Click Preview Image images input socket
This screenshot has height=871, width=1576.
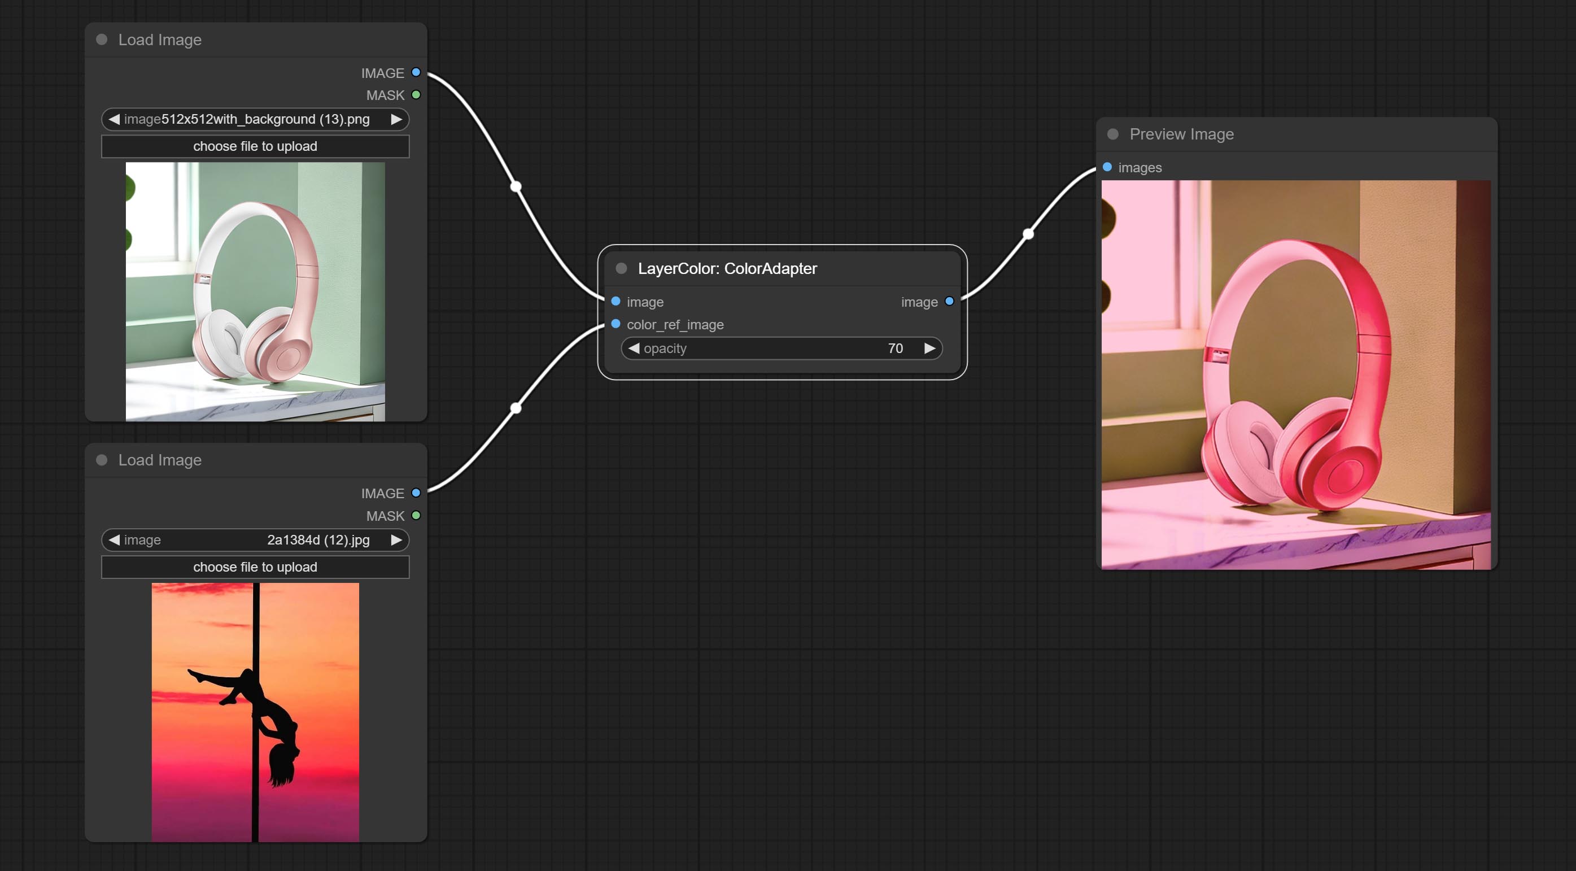(x=1107, y=167)
